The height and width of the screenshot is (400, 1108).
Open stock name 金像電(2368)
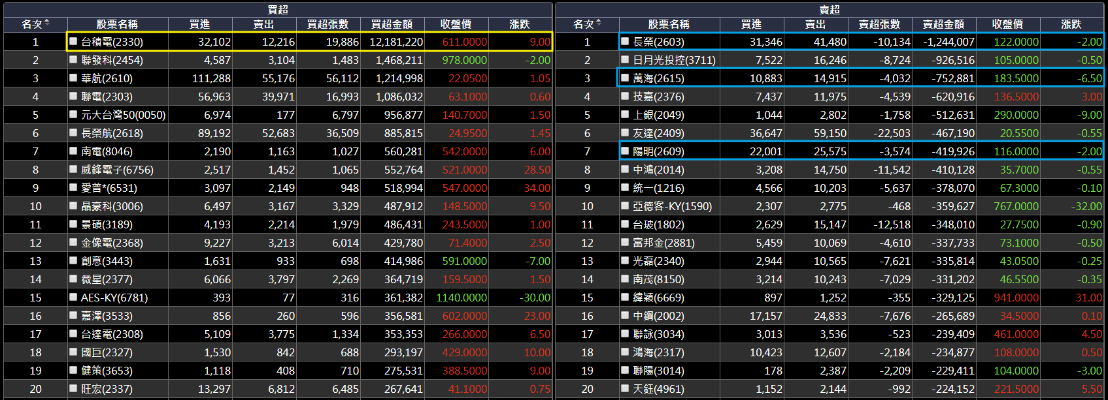[112, 243]
